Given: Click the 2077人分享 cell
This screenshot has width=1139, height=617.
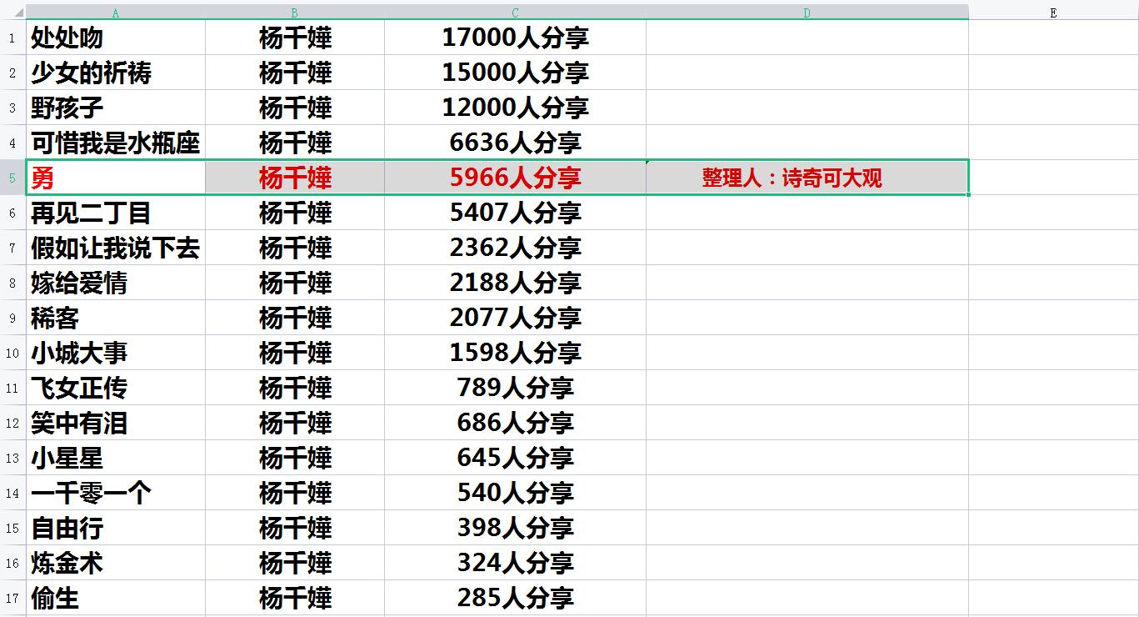Looking at the screenshot, I should point(515,318).
